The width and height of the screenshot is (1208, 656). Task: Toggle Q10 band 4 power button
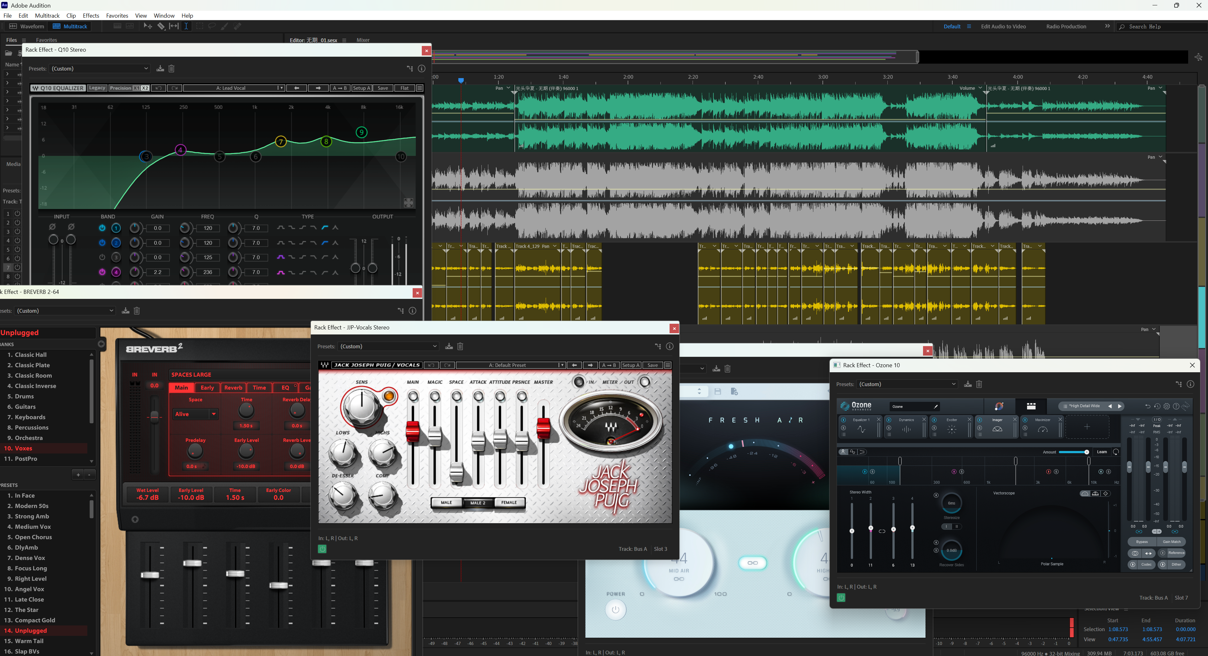(x=102, y=272)
